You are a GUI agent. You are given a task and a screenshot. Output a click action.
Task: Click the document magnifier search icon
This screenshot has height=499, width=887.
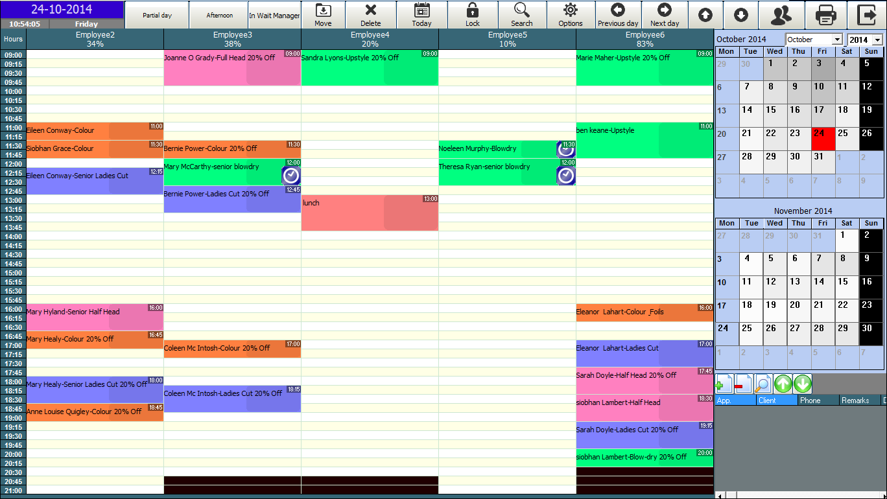[763, 384]
